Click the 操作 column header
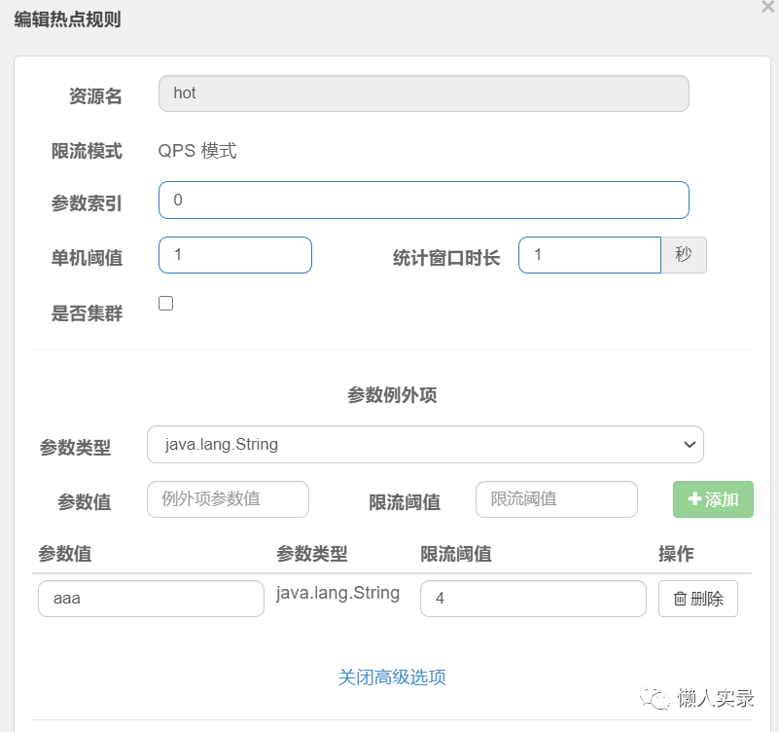 676,554
